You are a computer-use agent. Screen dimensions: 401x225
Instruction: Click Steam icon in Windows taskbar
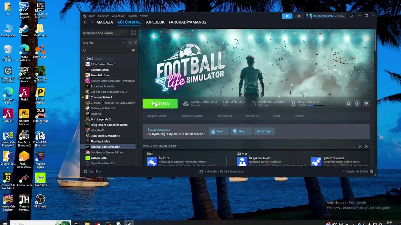click(128, 223)
